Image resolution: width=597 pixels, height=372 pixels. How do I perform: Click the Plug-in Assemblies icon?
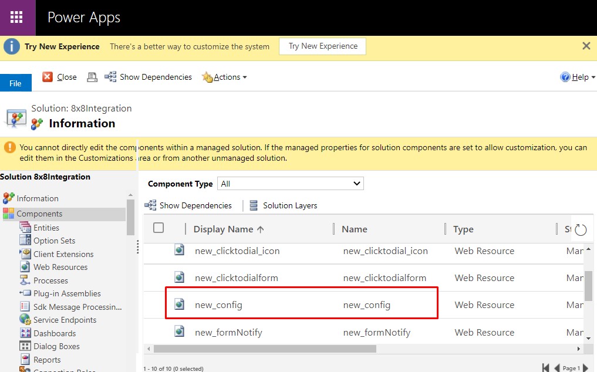pyautogui.click(x=25, y=293)
